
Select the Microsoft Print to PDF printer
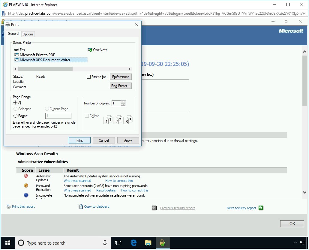coord(17,55)
